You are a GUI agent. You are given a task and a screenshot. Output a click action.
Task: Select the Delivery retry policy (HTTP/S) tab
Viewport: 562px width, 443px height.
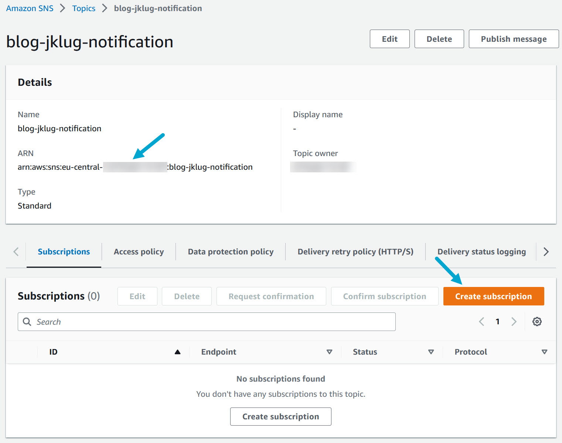coord(355,252)
